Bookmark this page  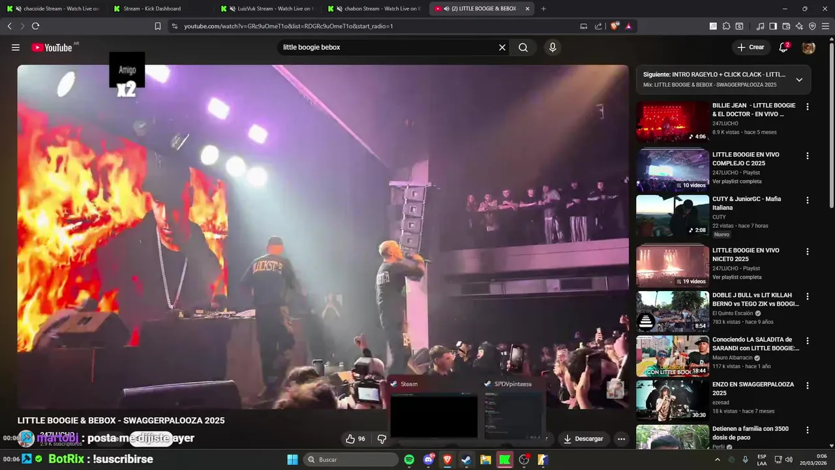[x=157, y=26]
